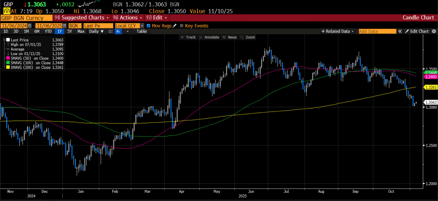Select the Track crosshair tool
This screenshot has width=438, height=201.
188,37
